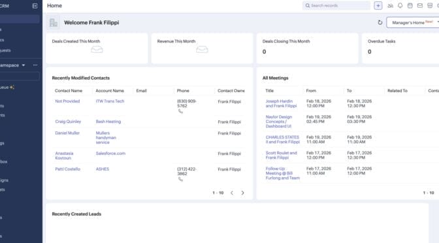Open contact Anastasia Kovtoun
The height and width of the screenshot is (243, 439).
click(64, 155)
